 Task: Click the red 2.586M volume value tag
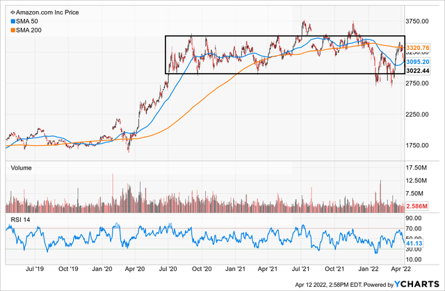click(x=416, y=206)
